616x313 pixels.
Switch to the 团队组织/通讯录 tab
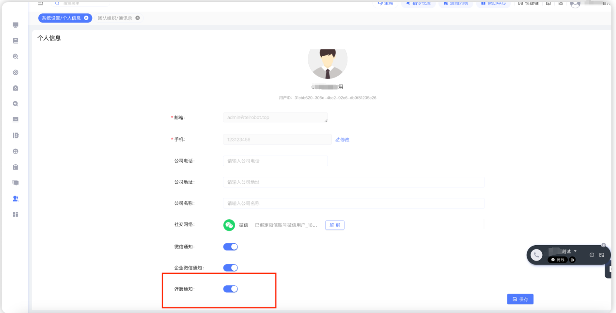(115, 18)
